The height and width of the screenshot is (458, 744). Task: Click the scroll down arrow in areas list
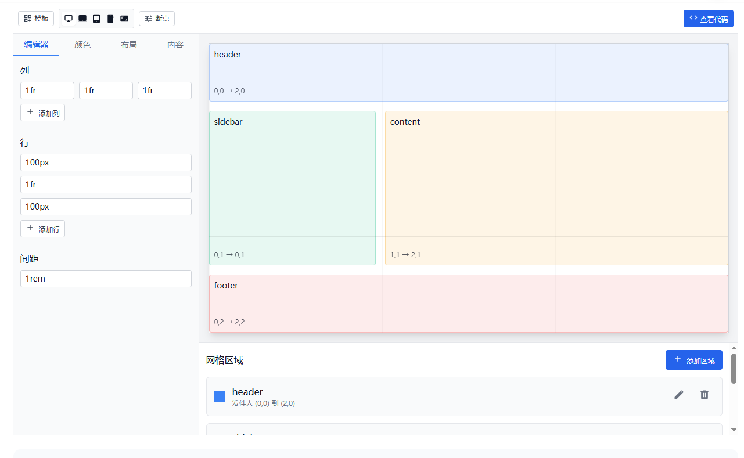click(x=734, y=430)
